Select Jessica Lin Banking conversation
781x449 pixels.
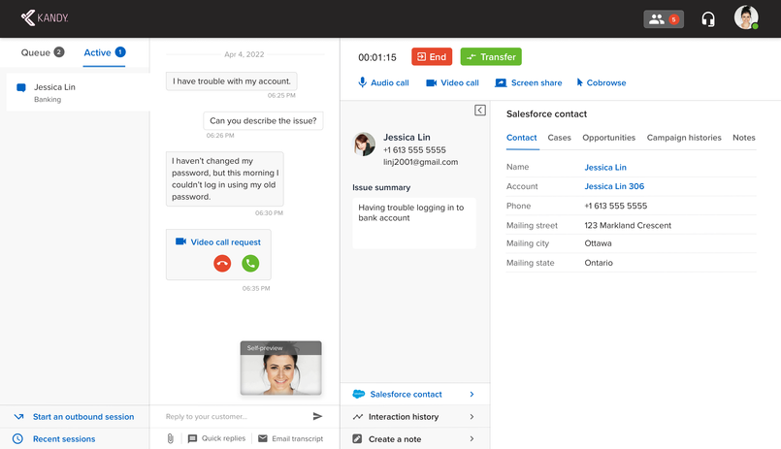coord(78,92)
